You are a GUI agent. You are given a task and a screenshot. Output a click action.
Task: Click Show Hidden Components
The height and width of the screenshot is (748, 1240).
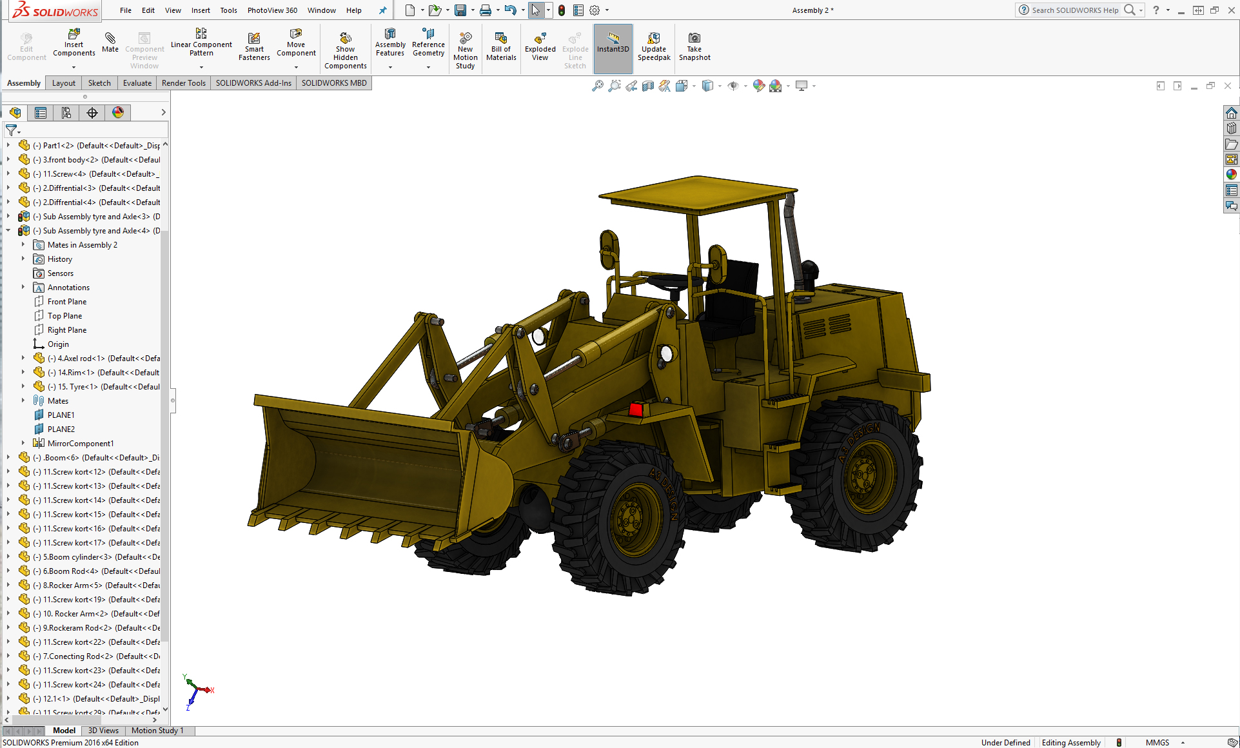pyautogui.click(x=346, y=50)
